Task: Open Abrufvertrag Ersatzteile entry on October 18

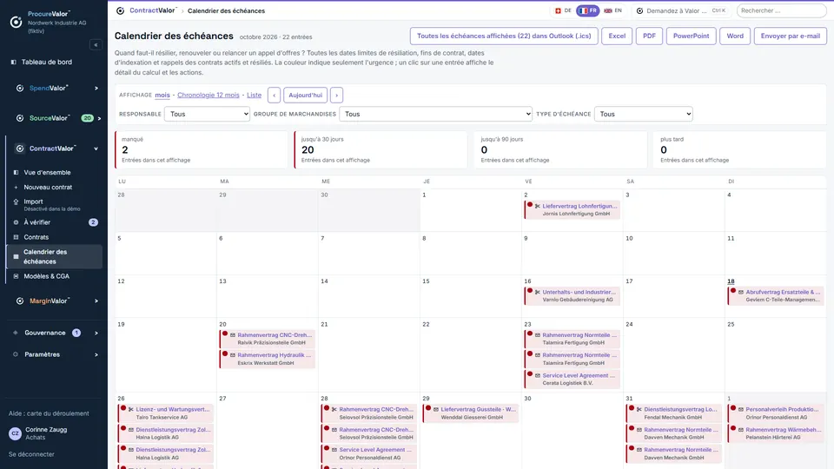Action: coord(776,296)
